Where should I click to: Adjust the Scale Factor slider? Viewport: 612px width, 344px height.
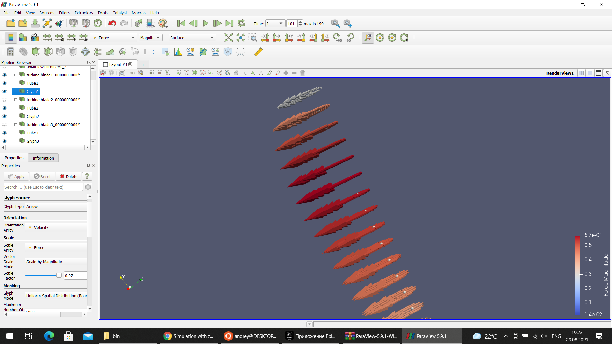[x=43, y=275]
